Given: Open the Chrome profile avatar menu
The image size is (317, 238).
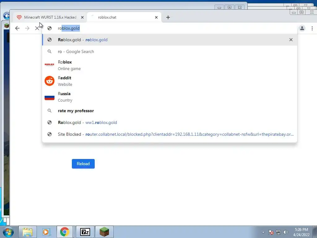Looking at the screenshot, I should click(302, 28).
